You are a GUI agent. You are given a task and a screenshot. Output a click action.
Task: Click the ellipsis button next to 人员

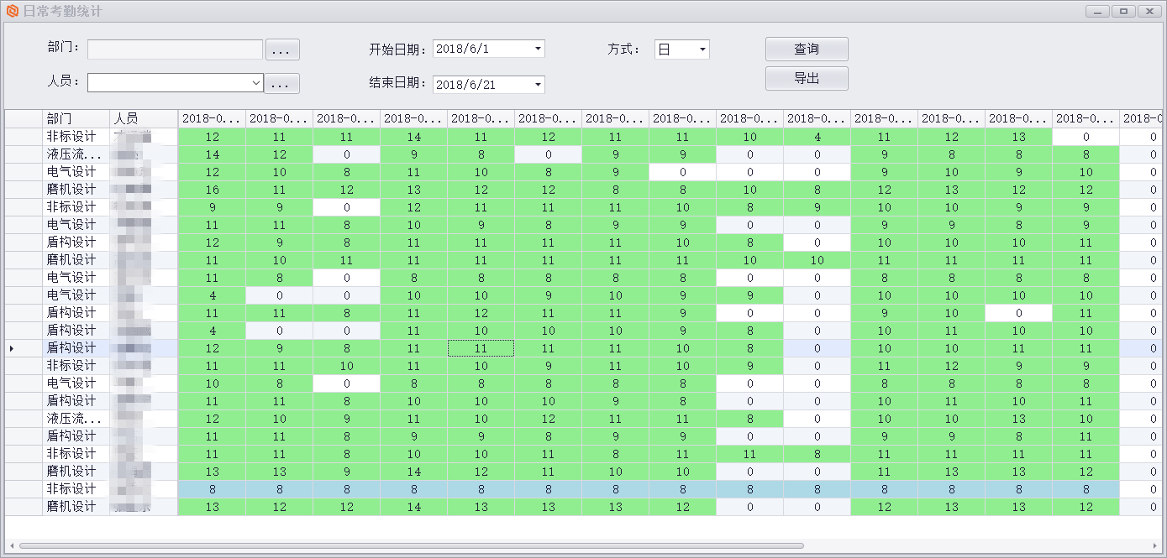click(282, 84)
